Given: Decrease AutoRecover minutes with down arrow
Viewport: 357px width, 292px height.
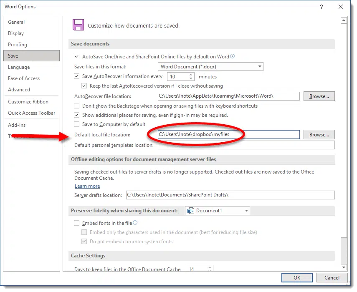Looking at the screenshot, I should (191, 79).
